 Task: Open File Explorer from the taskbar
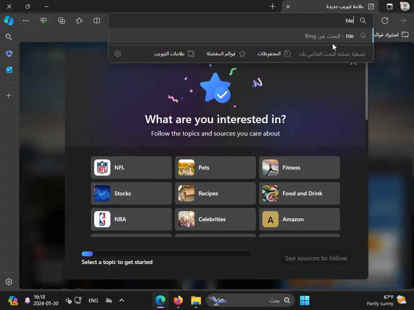tap(196, 300)
